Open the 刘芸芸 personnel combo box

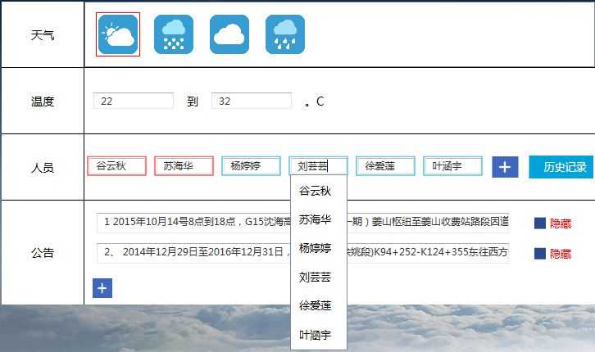[x=319, y=166]
